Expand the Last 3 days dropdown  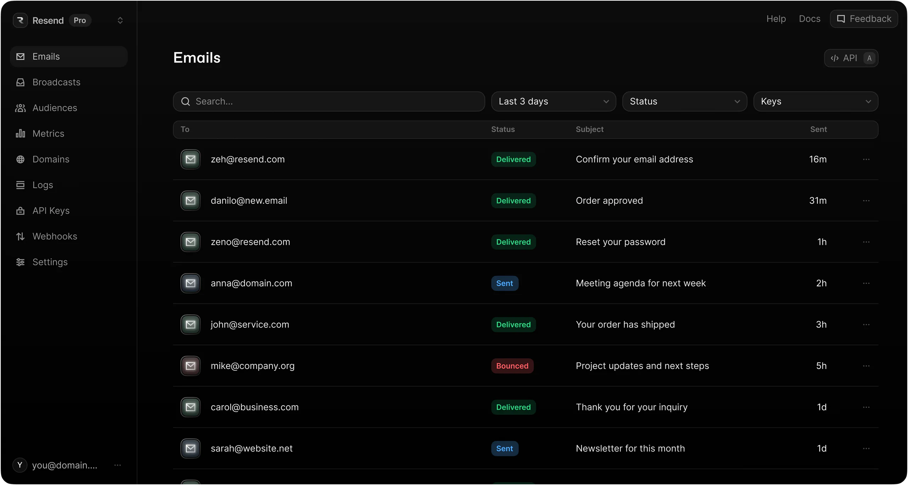coord(553,101)
